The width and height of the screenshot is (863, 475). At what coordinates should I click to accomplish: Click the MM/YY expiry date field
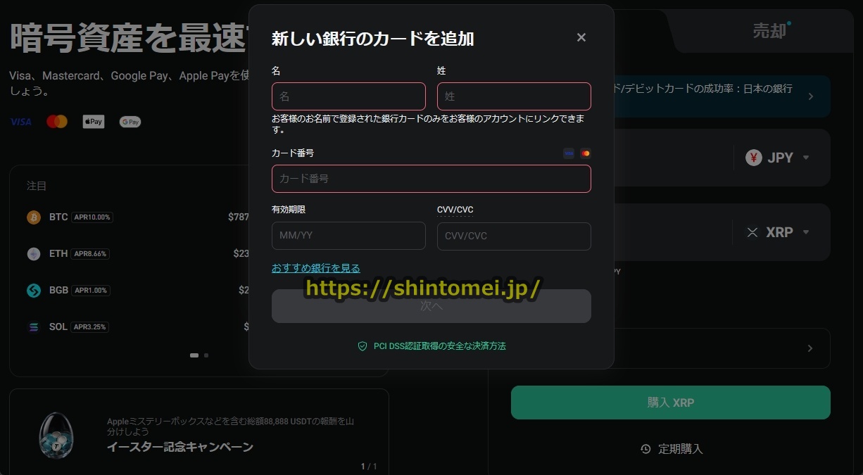click(x=348, y=236)
